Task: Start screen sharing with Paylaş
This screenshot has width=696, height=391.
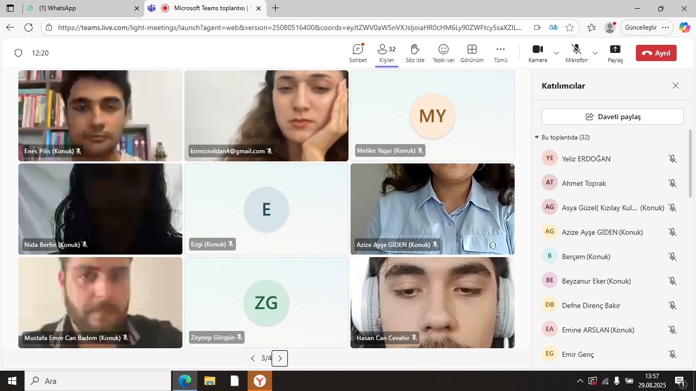Action: 615,53
